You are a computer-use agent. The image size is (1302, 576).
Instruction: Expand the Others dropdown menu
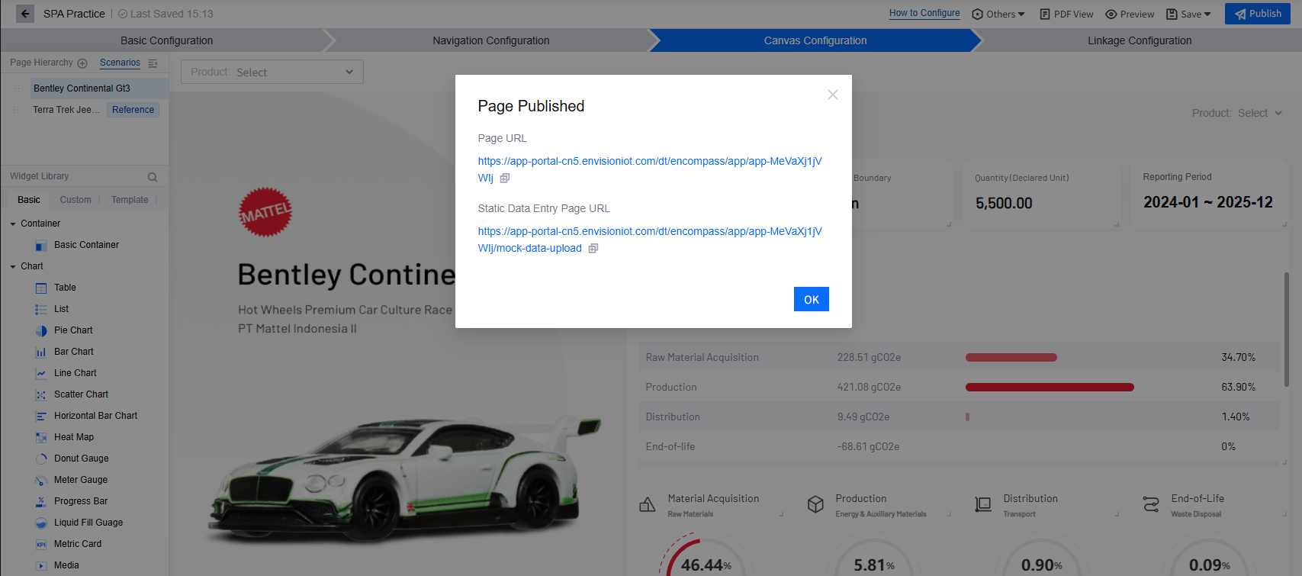(998, 14)
